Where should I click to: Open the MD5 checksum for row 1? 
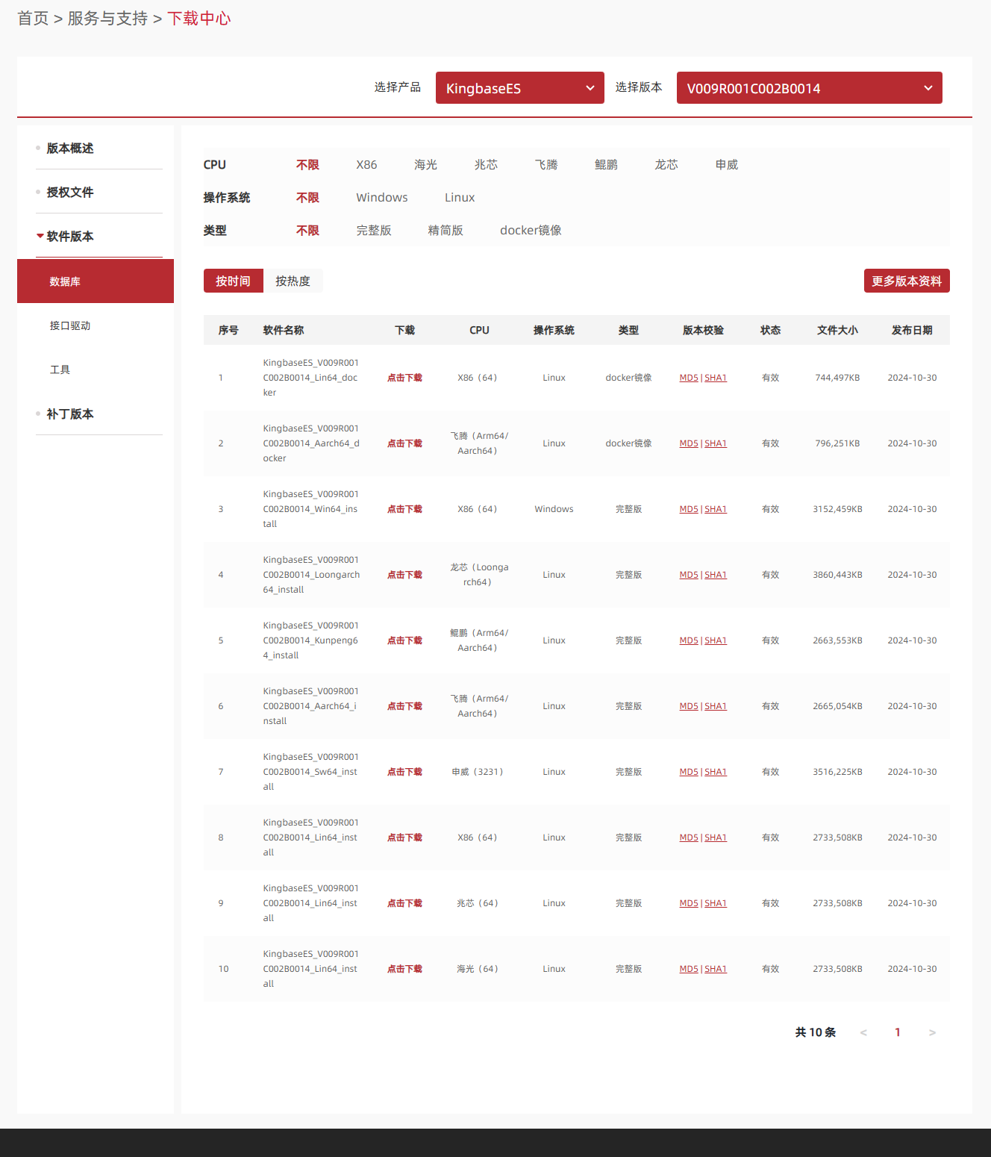click(689, 378)
